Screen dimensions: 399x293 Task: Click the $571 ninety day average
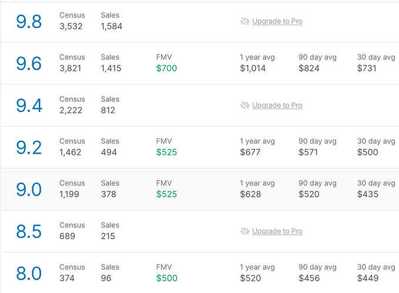pos(308,152)
